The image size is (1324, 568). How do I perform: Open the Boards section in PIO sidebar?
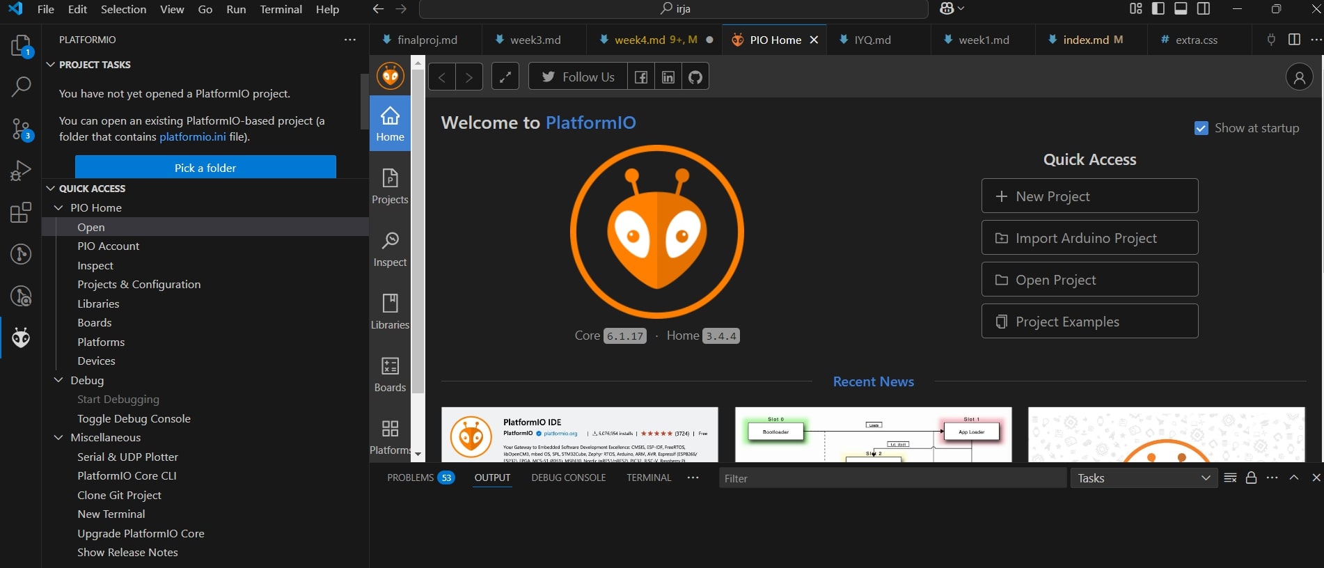(390, 374)
